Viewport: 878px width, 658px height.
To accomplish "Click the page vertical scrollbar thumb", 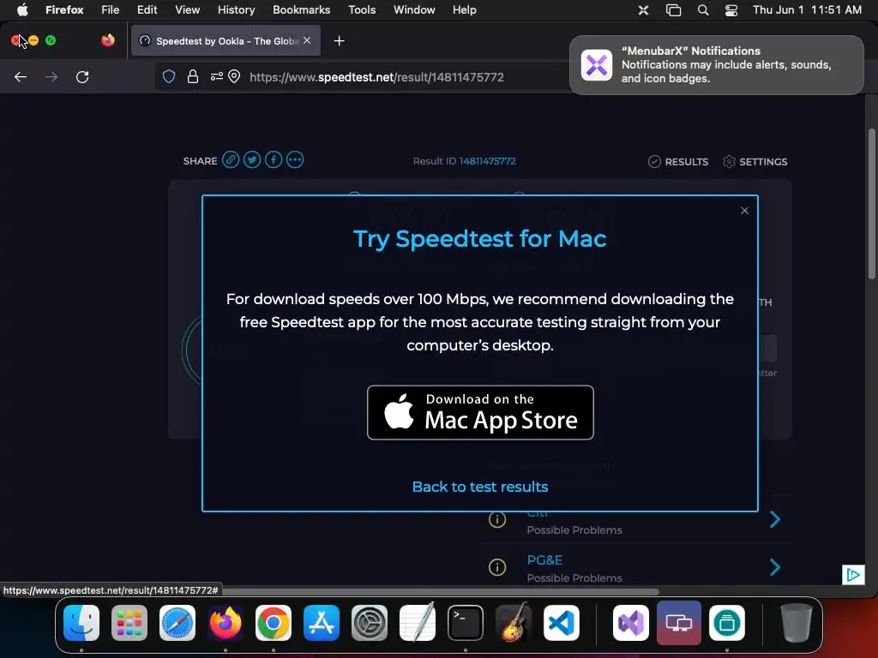I will [872, 204].
